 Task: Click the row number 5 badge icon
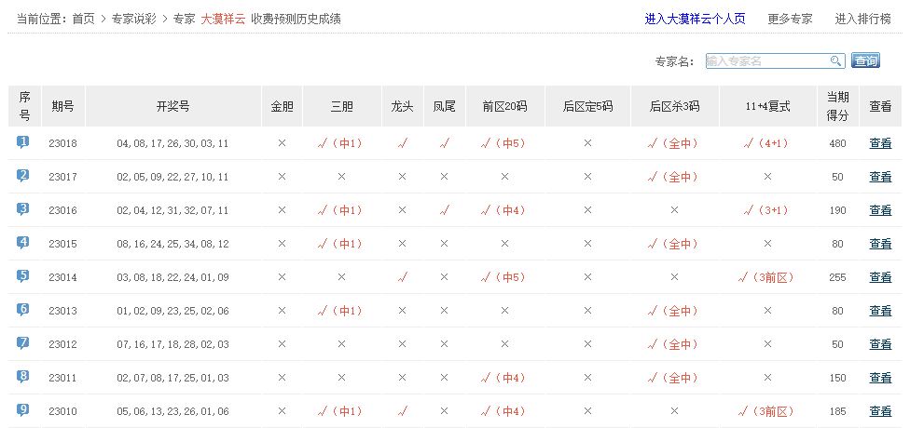click(x=23, y=276)
